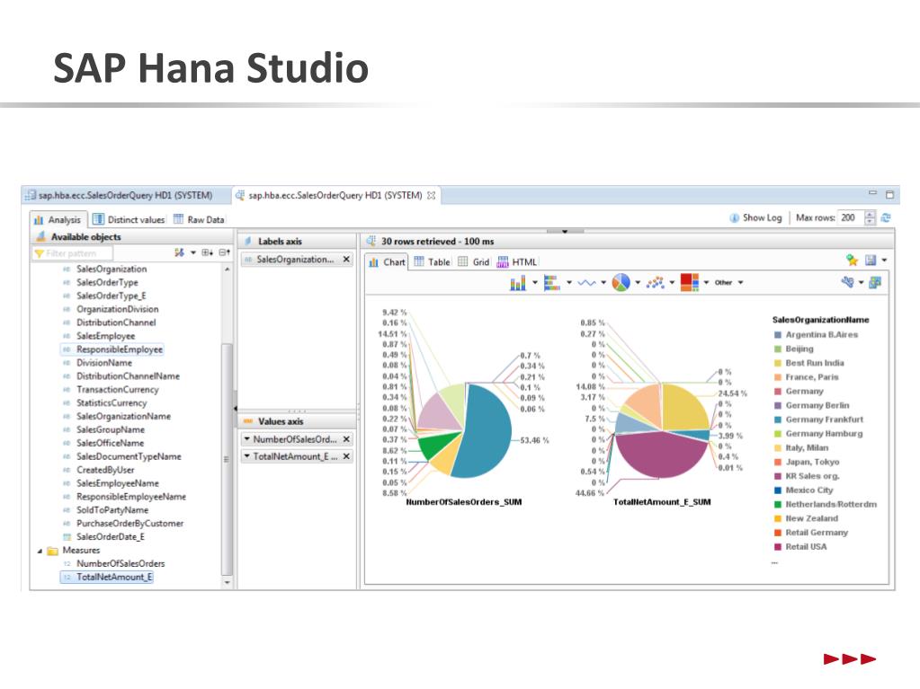Click the Argentina B.Aires legend swatch
This screenshot has height=689, width=920.
pos(777,335)
